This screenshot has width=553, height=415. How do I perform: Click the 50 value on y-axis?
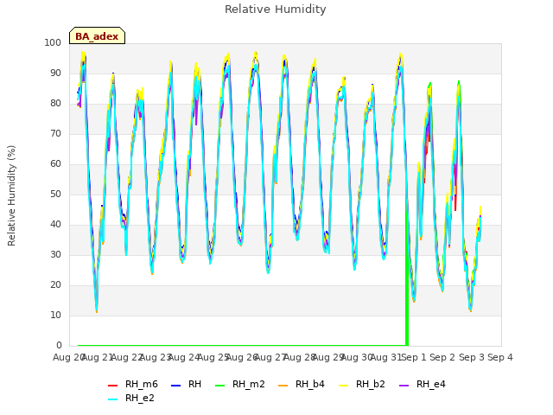click(55, 195)
